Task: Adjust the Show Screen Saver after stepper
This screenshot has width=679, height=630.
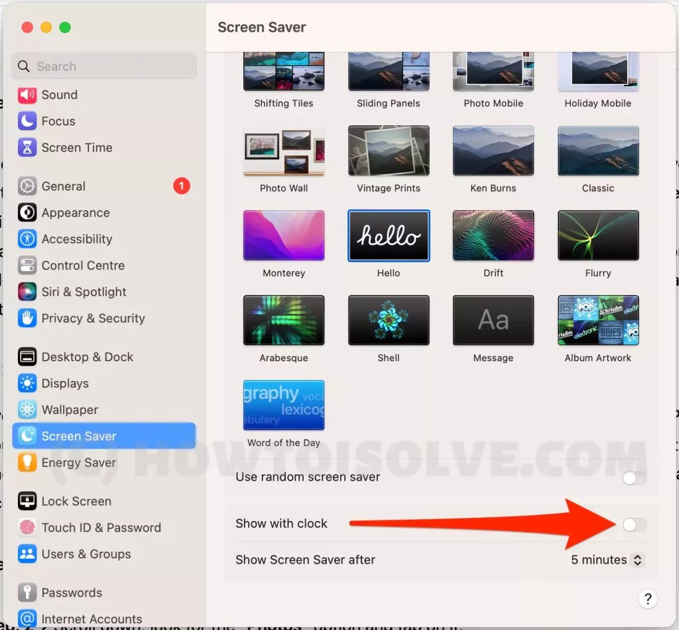Action: point(636,560)
